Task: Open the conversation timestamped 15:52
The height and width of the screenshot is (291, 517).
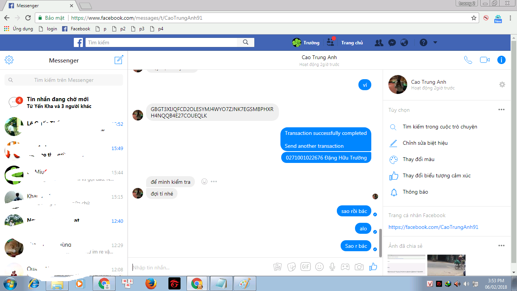Action: (64, 127)
